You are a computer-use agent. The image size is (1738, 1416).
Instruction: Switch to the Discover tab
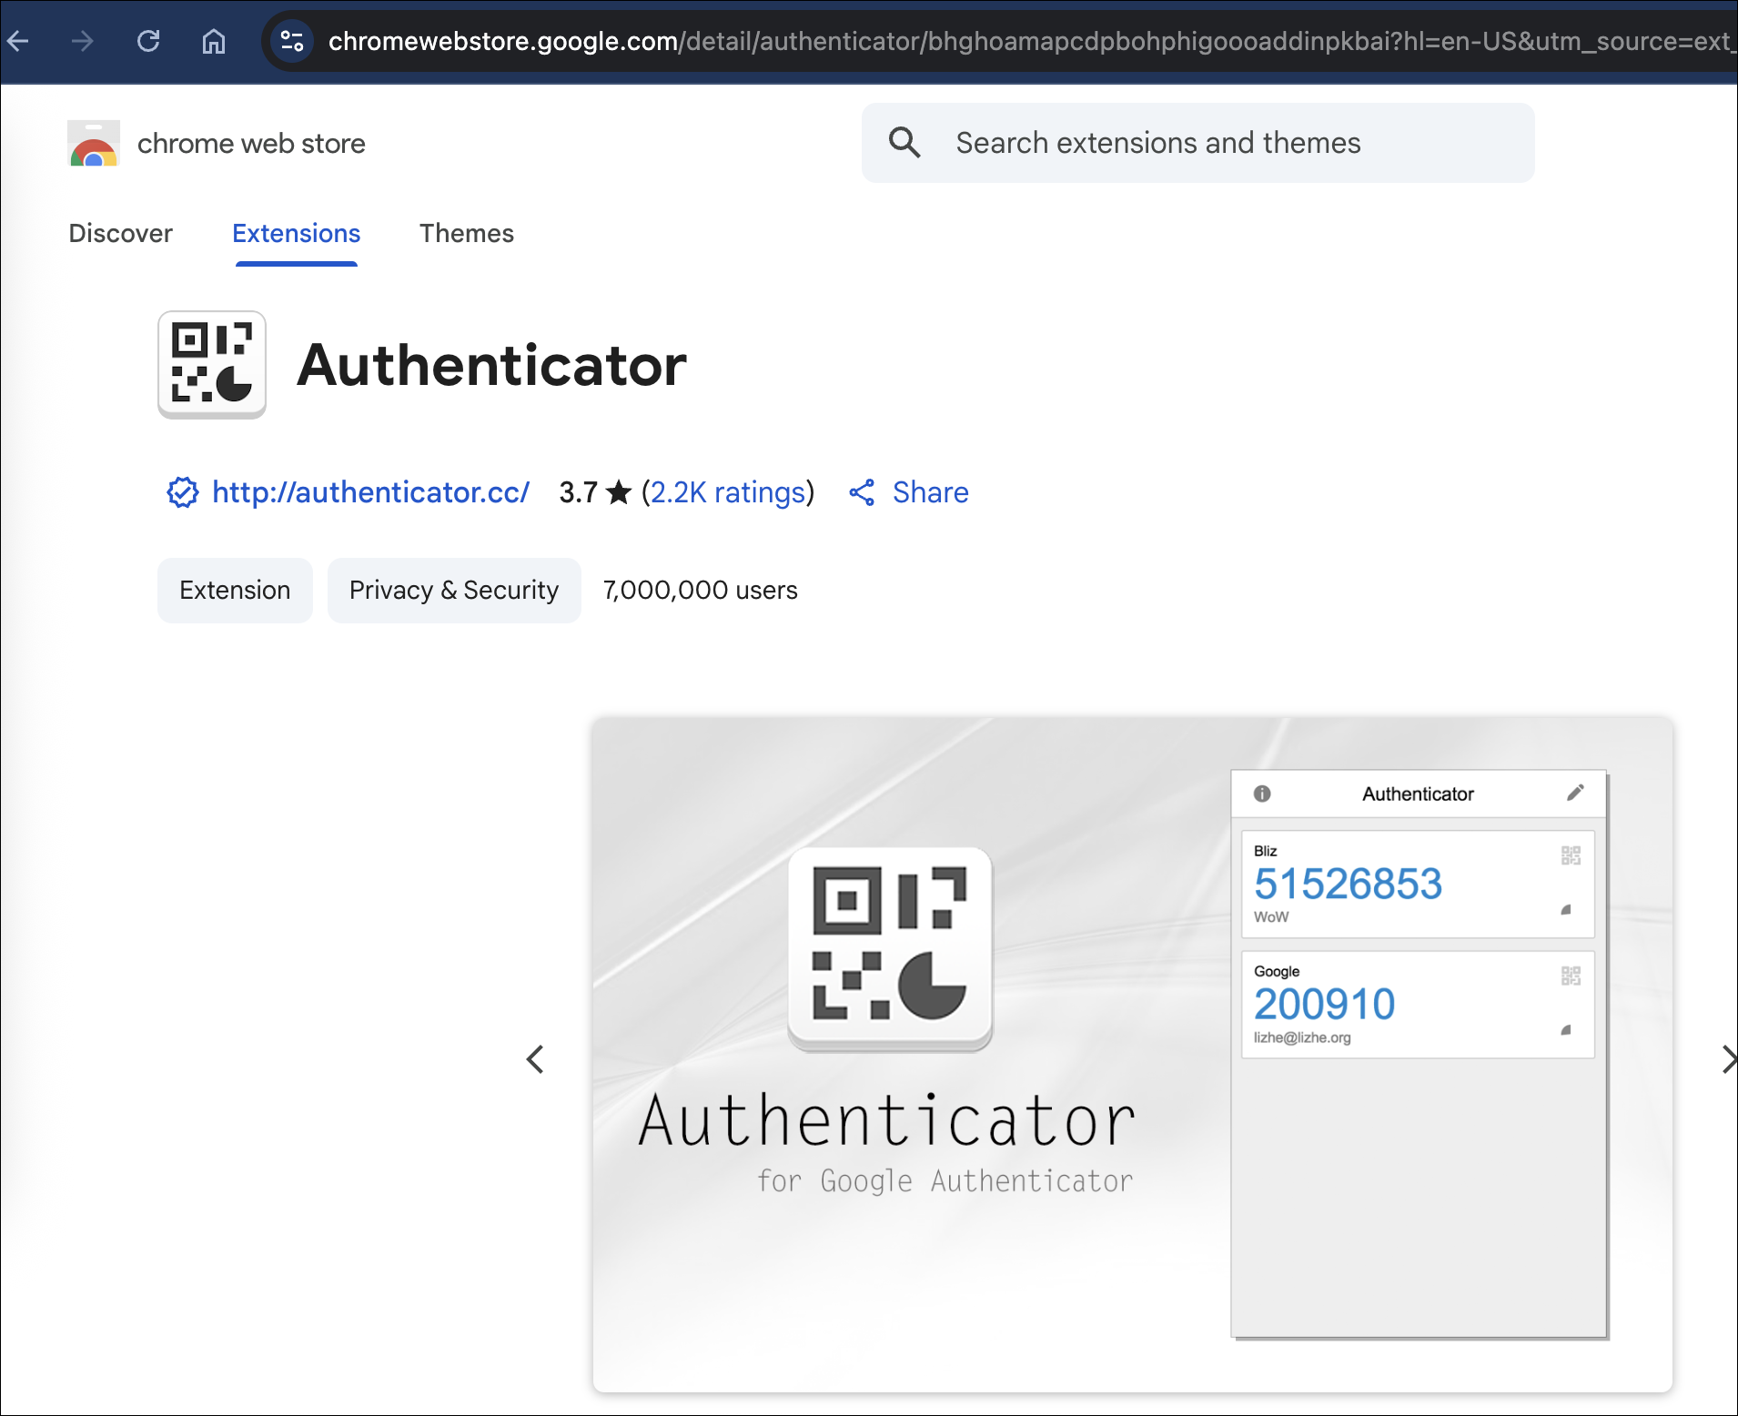(x=121, y=234)
